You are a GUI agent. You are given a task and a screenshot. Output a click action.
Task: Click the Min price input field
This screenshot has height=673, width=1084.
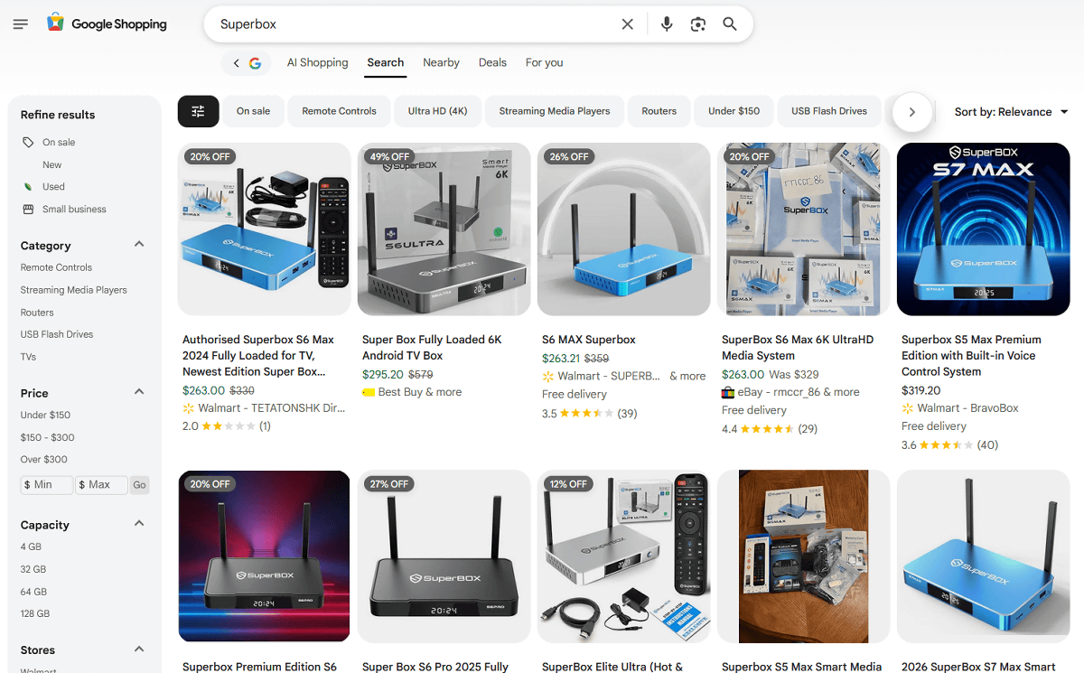pos(47,485)
